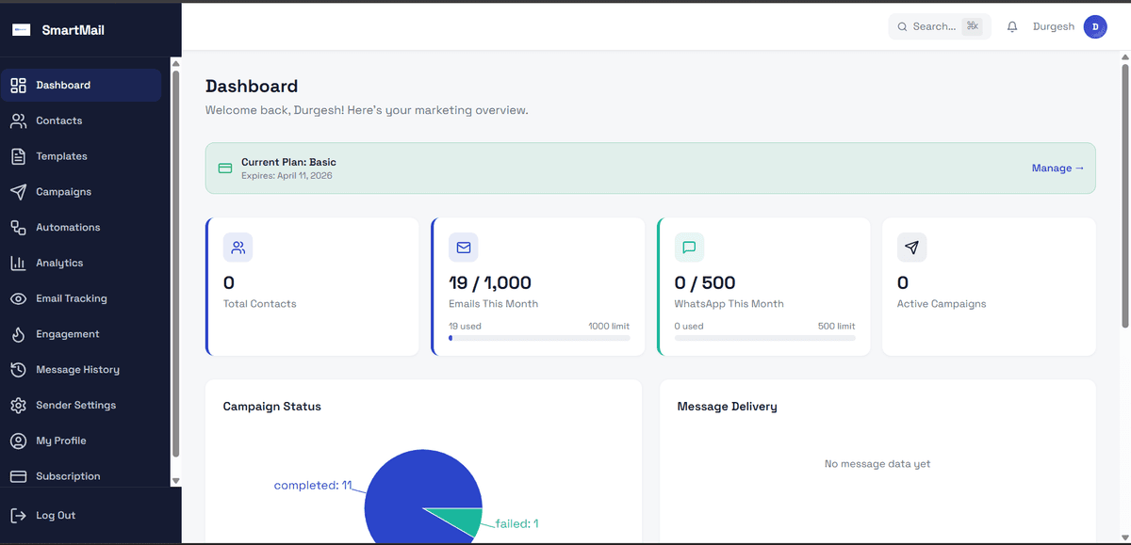Select Email Tracking in sidebar
The height and width of the screenshot is (545, 1131).
click(82, 298)
